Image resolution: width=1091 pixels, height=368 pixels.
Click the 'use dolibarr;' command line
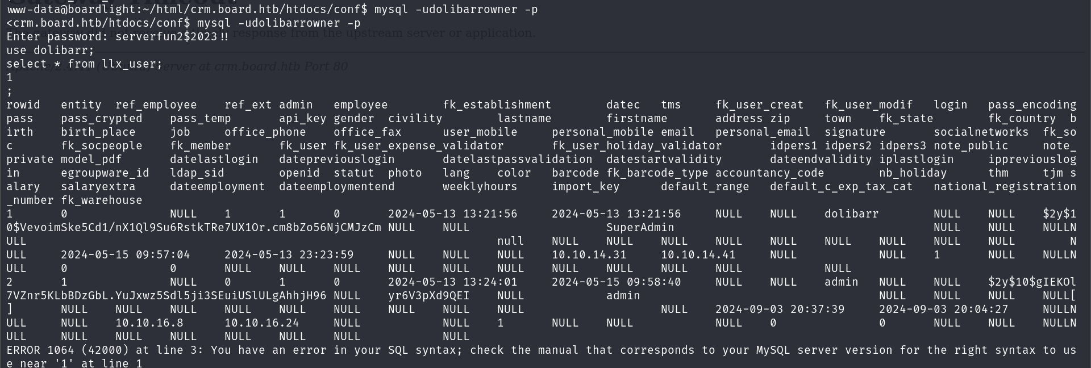[x=51, y=51]
